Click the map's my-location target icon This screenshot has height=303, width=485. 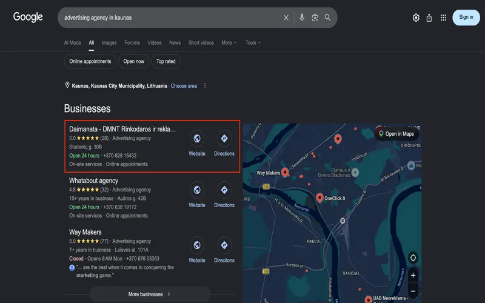pyautogui.click(x=413, y=258)
